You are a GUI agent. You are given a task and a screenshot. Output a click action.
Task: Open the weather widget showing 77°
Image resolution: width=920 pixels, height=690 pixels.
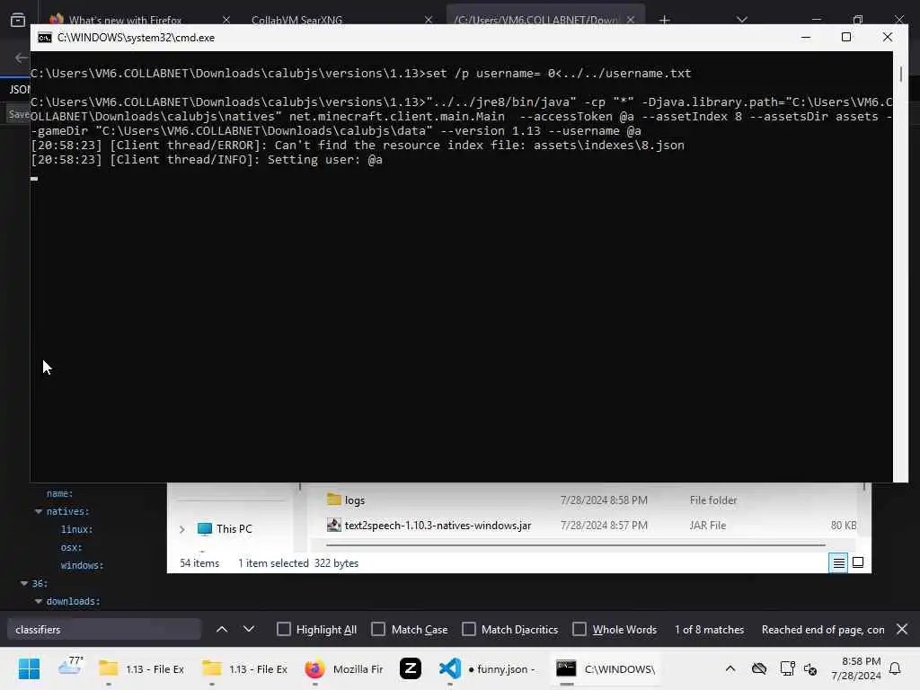[x=70, y=668]
